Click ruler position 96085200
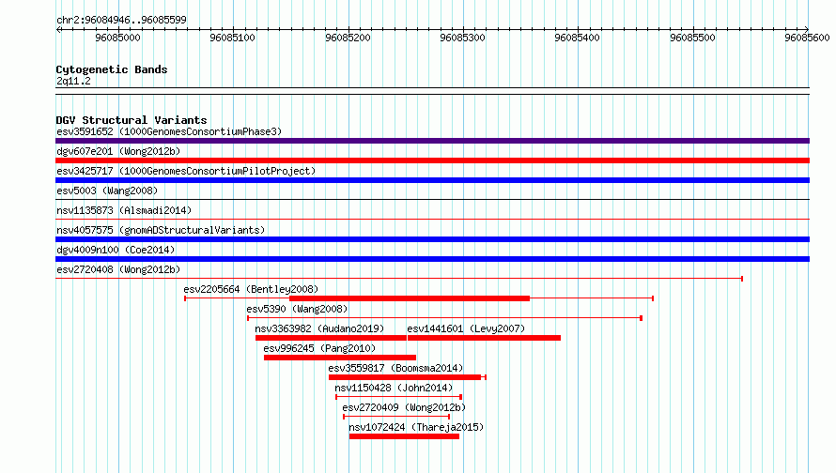The image size is (836, 473). pos(348,38)
